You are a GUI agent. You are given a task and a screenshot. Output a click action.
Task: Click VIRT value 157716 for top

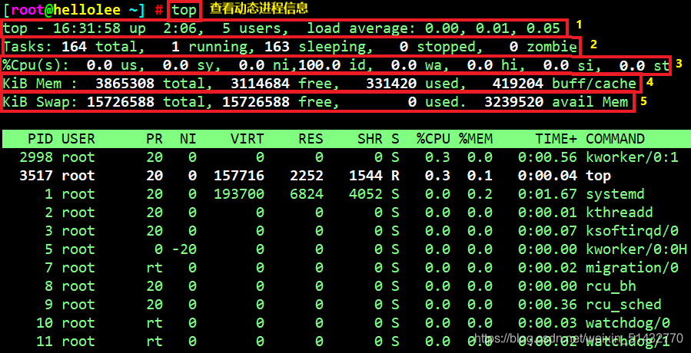pyautogui.click(x=239, y=176)
